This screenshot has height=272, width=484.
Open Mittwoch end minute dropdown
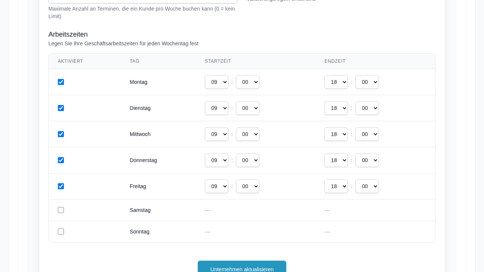pyautogui.click(x=367, y=134)
